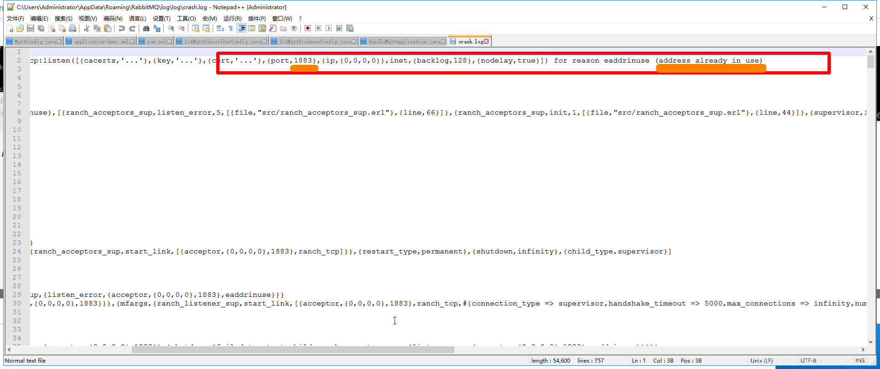
Task: Click the vertical scrollbar down arrow
Action: click(870, 342)
